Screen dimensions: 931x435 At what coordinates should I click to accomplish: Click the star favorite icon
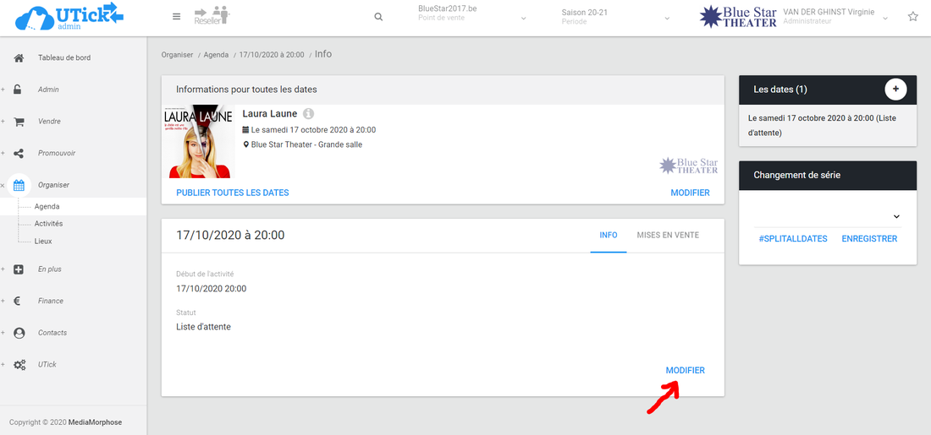[912, 17]
